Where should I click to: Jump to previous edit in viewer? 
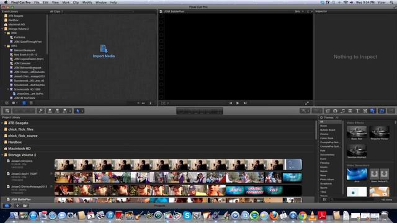(230, 103)
